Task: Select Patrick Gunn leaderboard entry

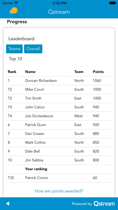Action: (x=59, y=125)
